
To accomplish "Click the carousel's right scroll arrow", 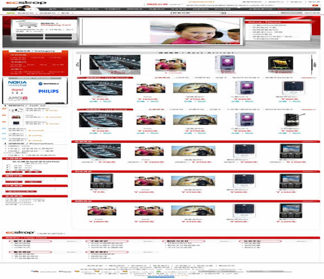I will [x=315, y=65].
